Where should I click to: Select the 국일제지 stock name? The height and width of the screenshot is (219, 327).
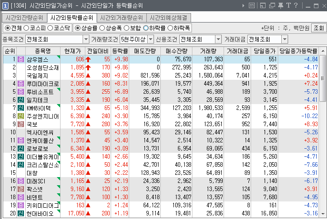point(37,76)
